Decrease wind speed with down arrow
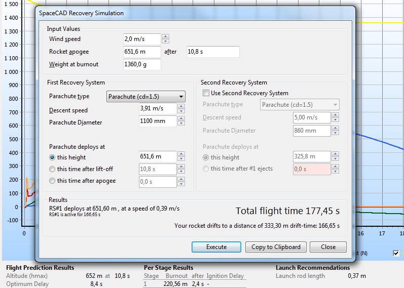Screen dimensions: 404x288 [165, 41]
